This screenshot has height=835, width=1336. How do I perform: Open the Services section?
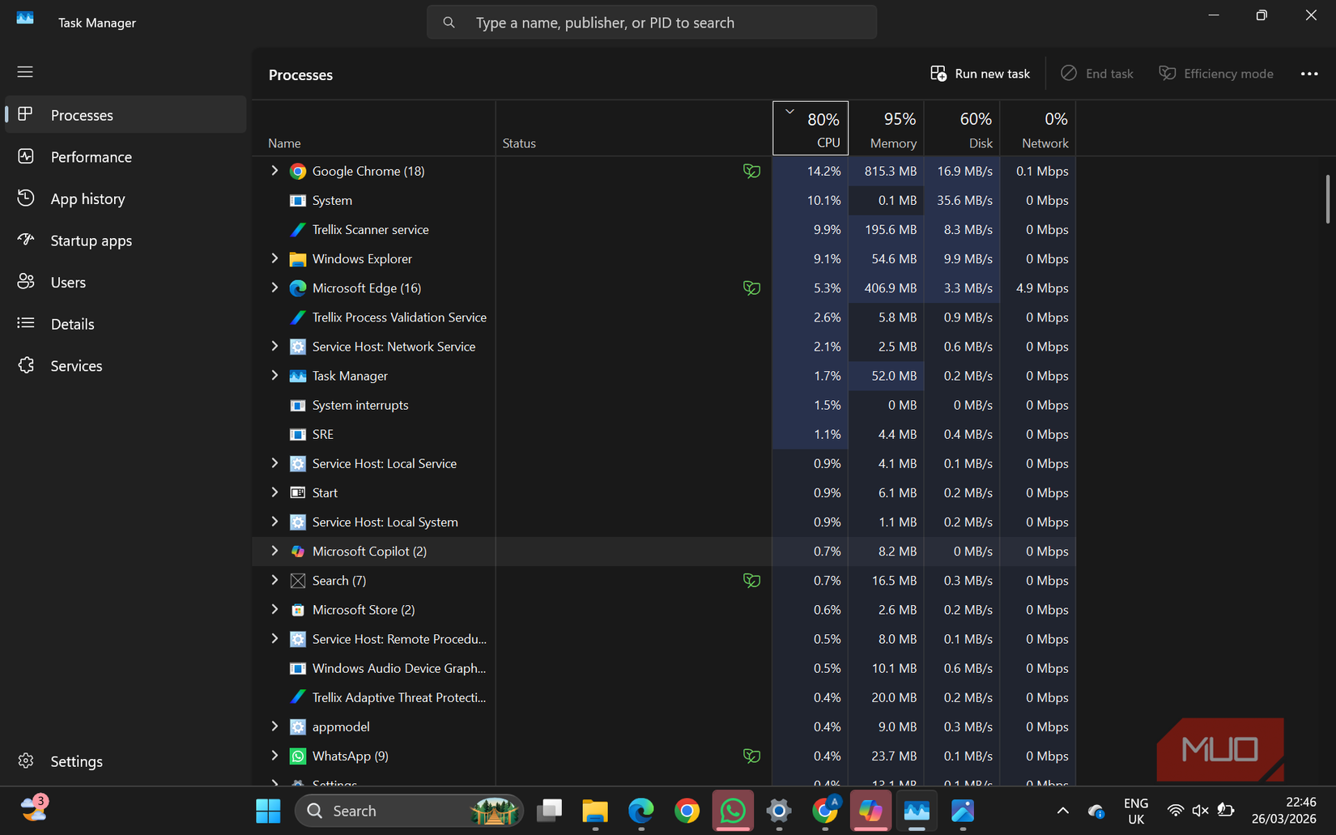coord(76,365)
